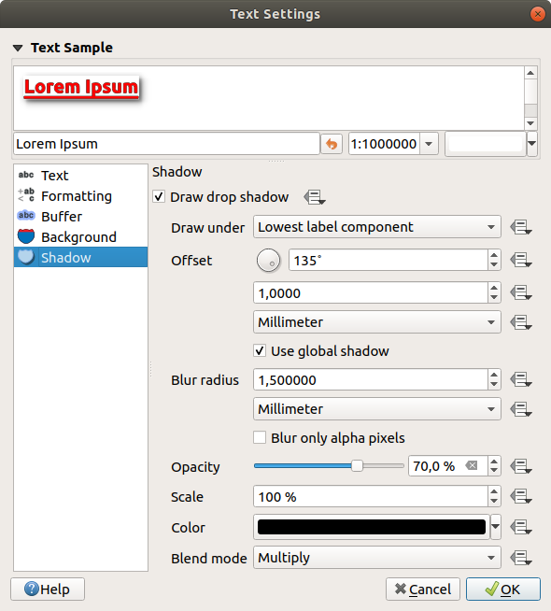Image resolution: width=551 pixels, height=611 pixels.
Task: Enable Blur only alpha pixels
Action: (260, 437)
